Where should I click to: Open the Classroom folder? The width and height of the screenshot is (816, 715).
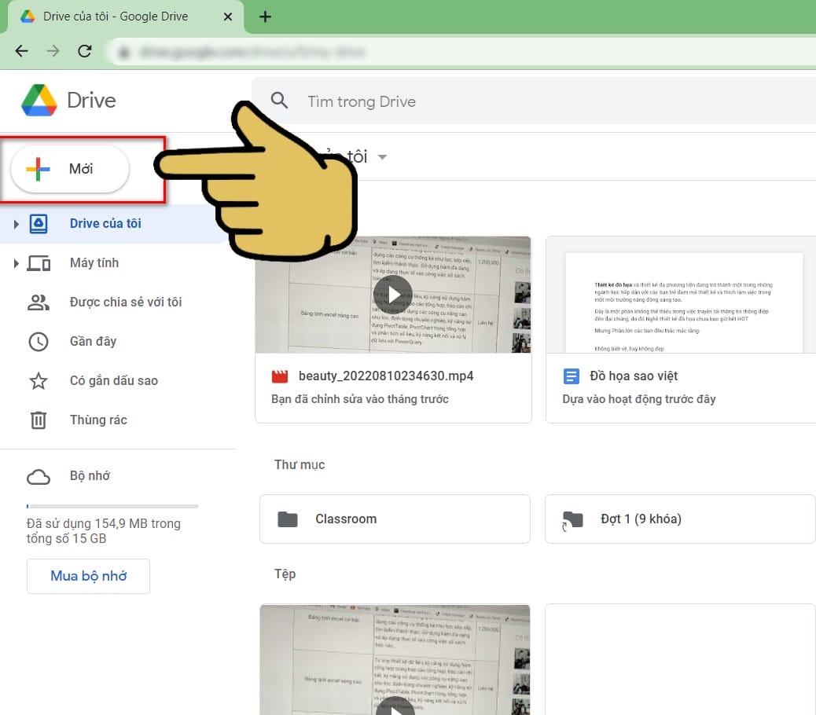395,519
